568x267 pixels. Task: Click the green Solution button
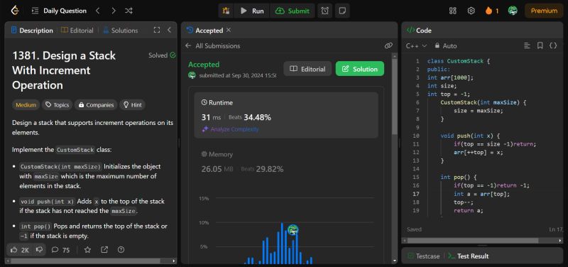(x=360, y=69)
